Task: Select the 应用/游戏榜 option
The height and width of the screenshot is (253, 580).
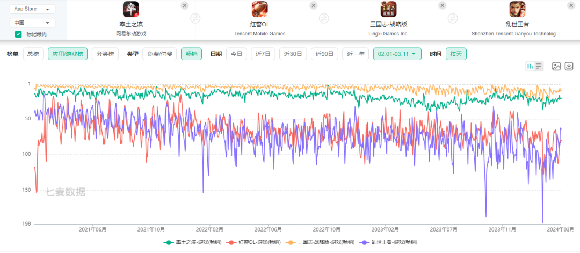Action: 68,54
